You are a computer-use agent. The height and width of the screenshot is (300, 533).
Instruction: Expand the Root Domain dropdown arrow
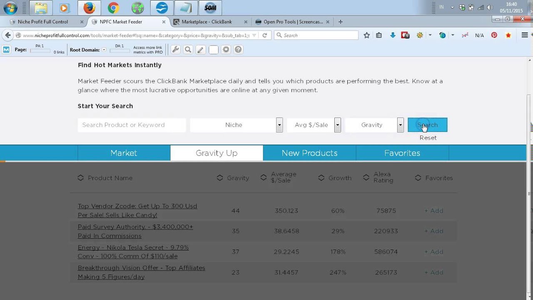[x=104, y=50]
